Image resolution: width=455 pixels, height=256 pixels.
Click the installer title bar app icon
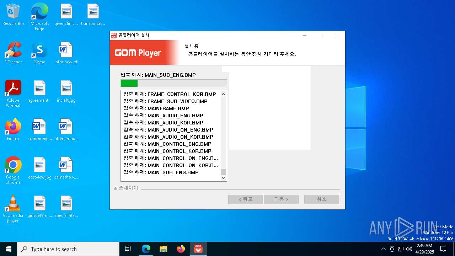pos(114,36)
